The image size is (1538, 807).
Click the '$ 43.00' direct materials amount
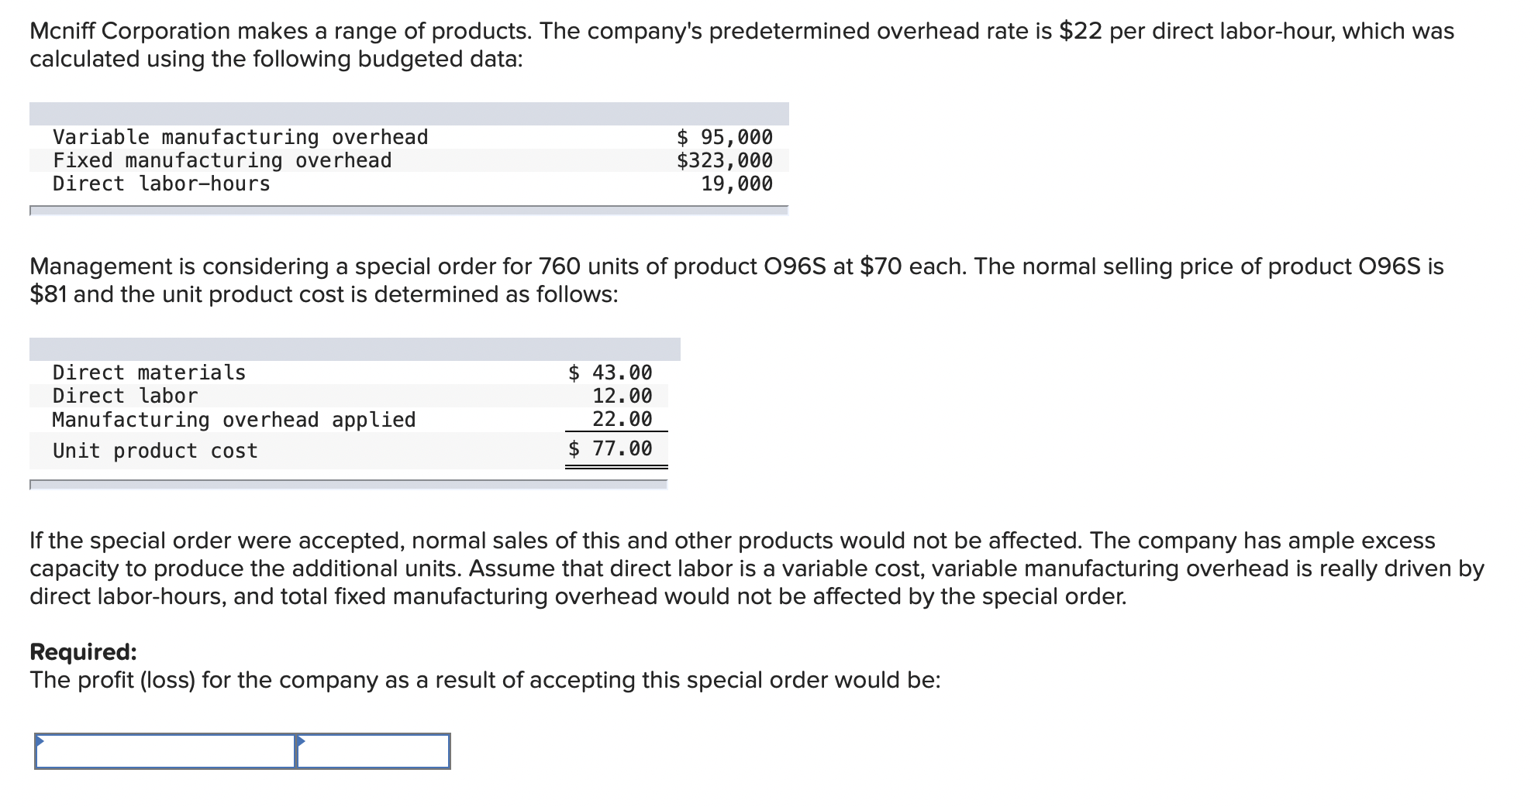click(610, 373)
